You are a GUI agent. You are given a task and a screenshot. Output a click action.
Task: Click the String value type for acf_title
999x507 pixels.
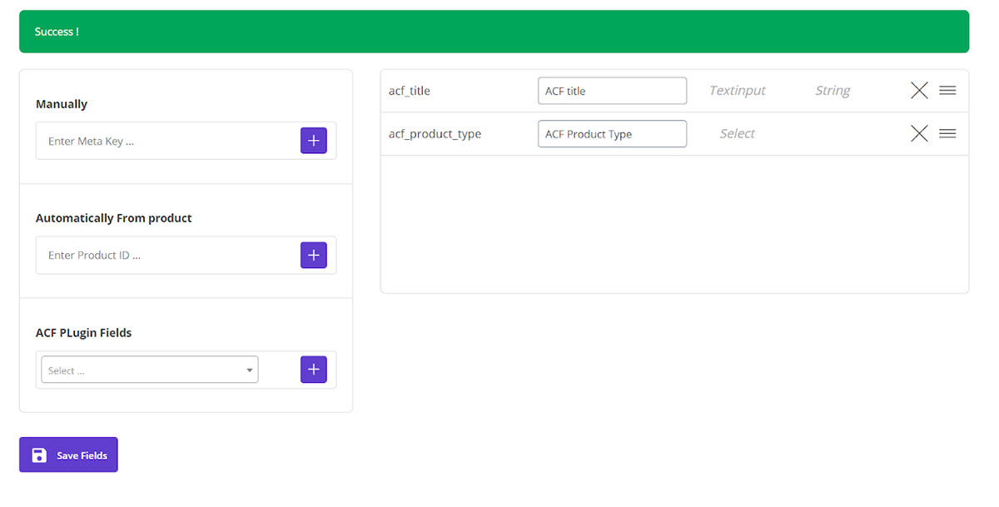832,91
